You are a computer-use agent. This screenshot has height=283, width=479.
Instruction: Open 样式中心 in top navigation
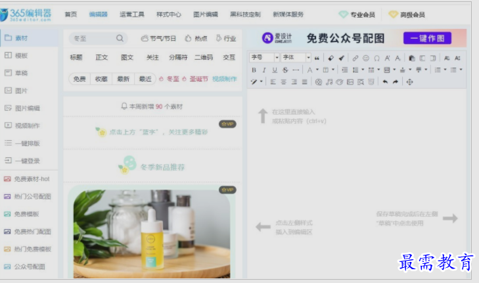(169, 14)
